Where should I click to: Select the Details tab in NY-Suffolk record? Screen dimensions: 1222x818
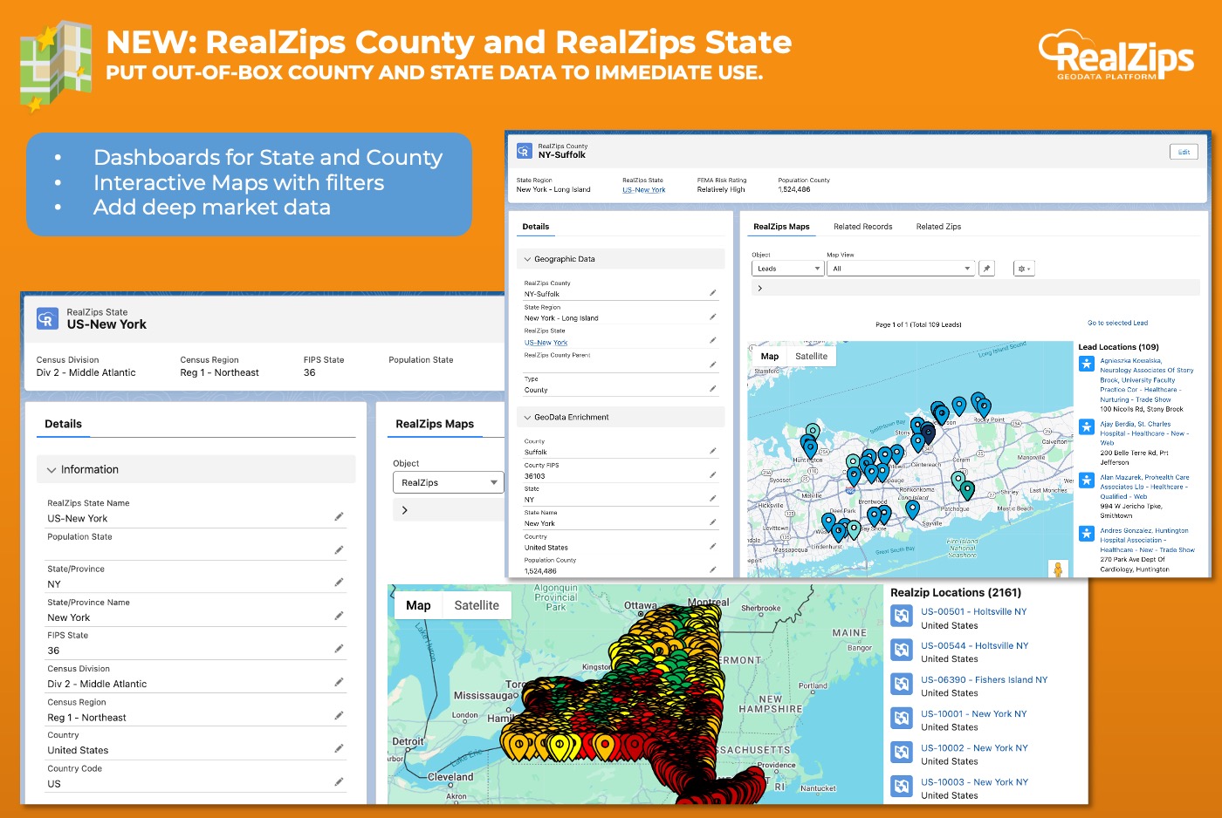click(x=535, y=227)
